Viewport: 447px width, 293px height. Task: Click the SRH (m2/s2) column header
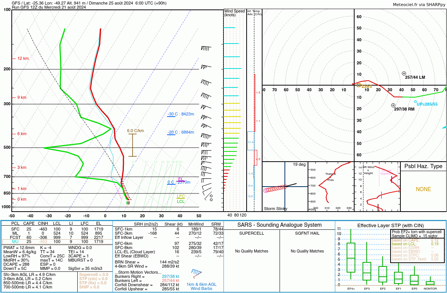click(146, 224)
